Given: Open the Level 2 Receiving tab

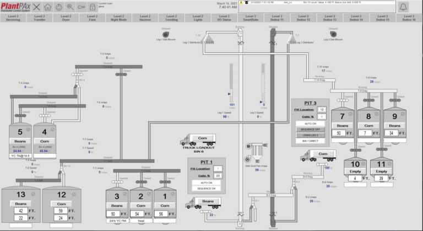Looking at the screenshot, I should (x=13, y=19).
